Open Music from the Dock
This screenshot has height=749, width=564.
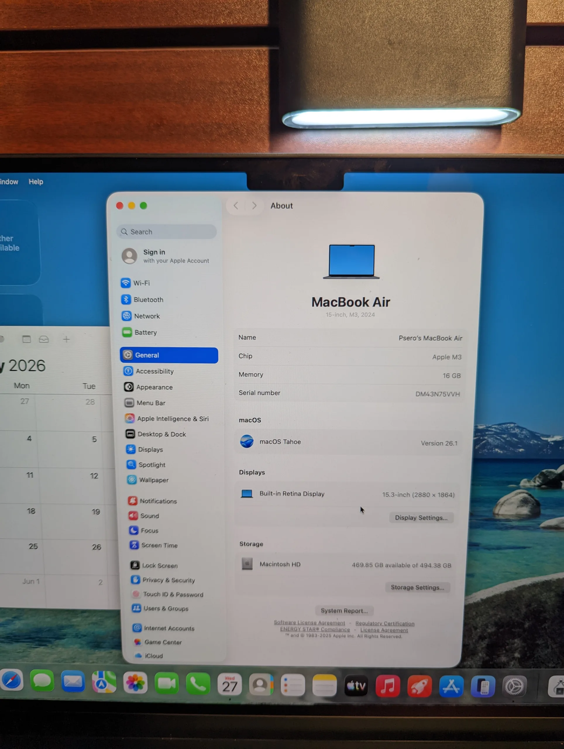click(x=388, y=686)
